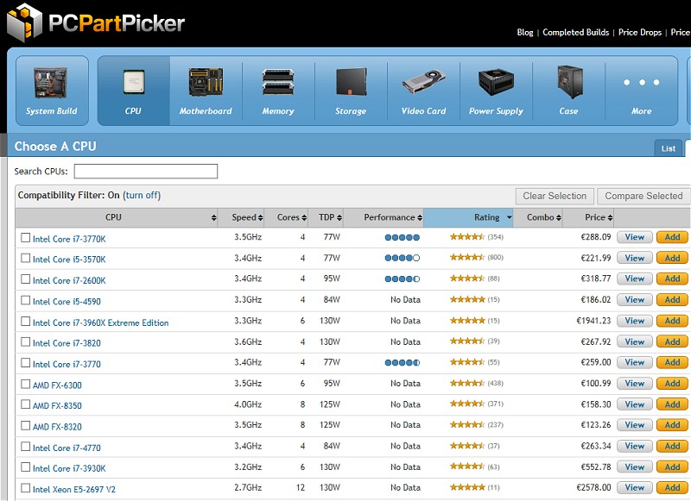Open the Blog link
The height and width of the screenshot is (501, 691).
[525, 32]
